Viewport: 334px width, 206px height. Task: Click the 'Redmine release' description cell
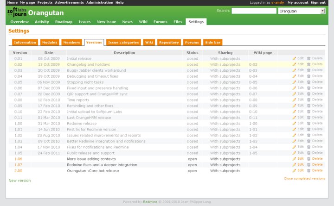coord(124,124)
